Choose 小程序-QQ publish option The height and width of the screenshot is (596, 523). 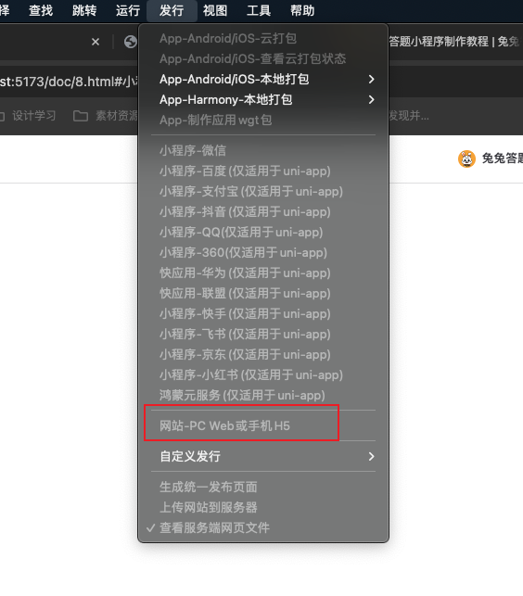pos(263,233)
